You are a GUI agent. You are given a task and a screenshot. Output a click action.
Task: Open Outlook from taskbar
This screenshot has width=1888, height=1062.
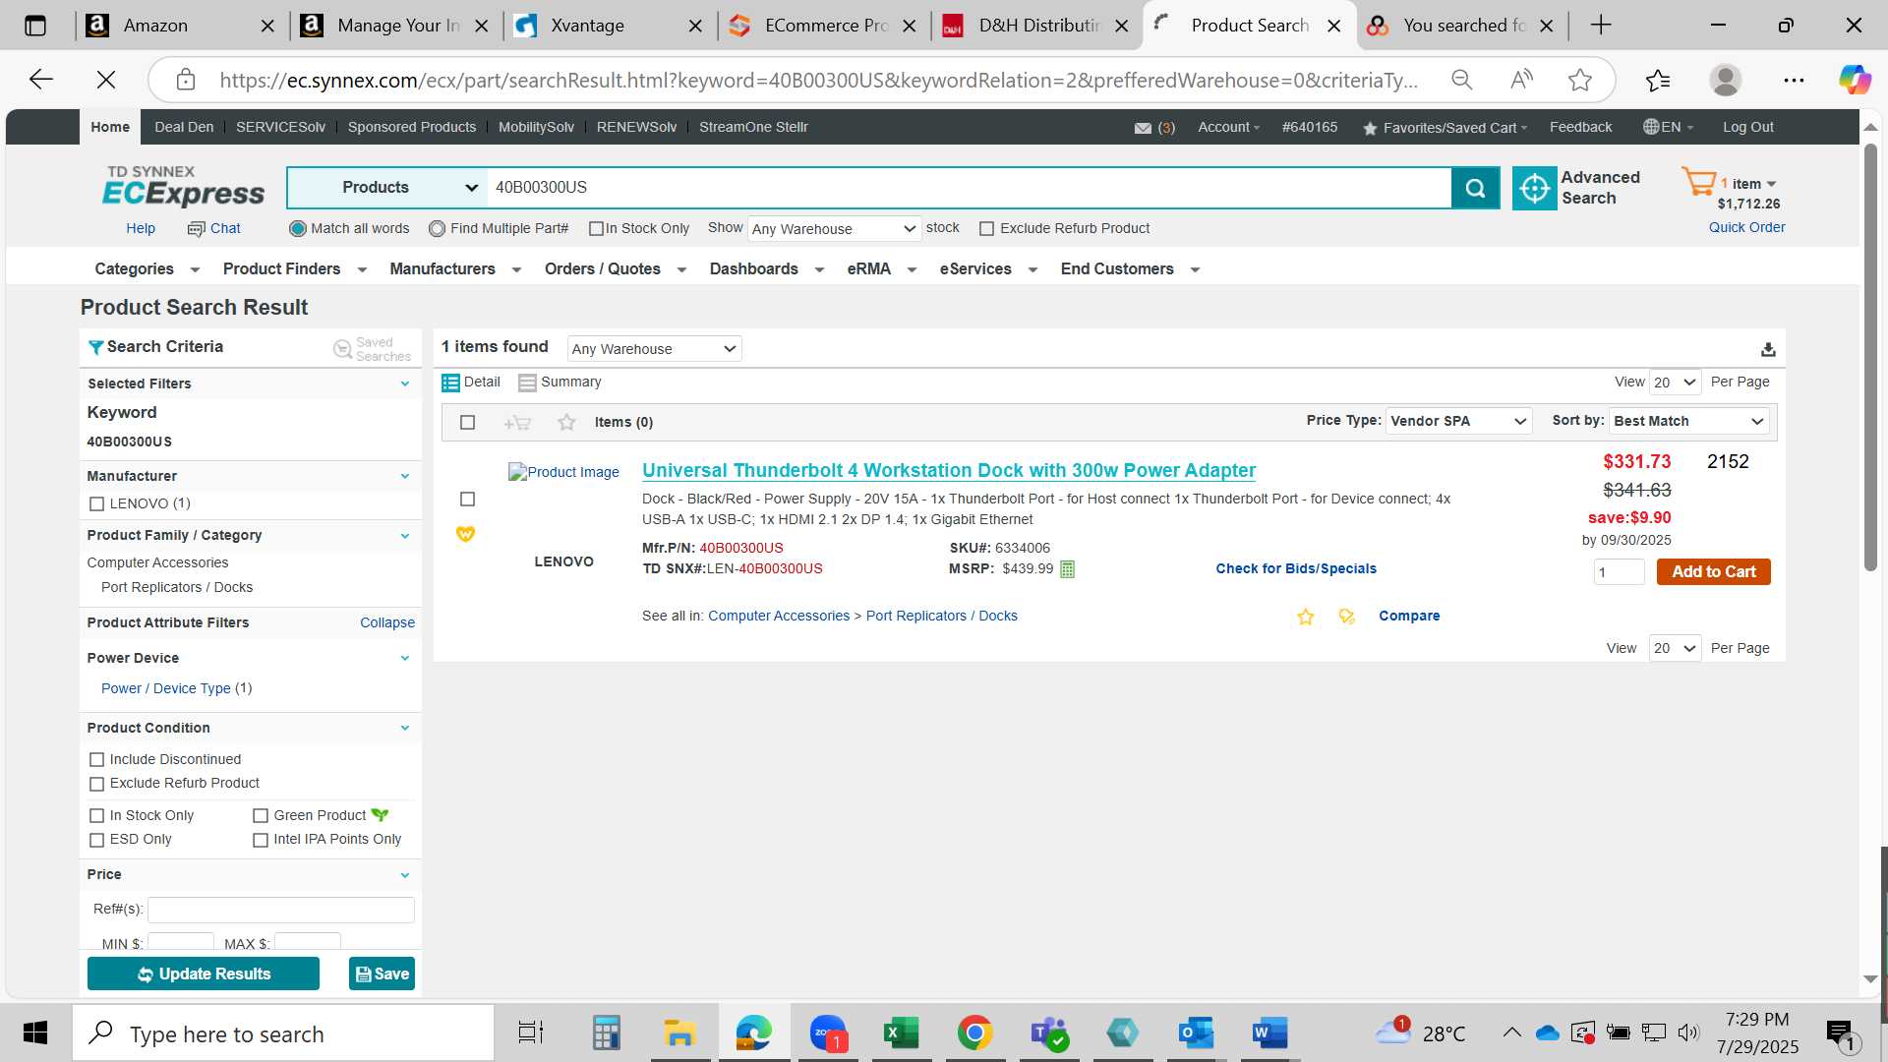pos(1196,1033)
